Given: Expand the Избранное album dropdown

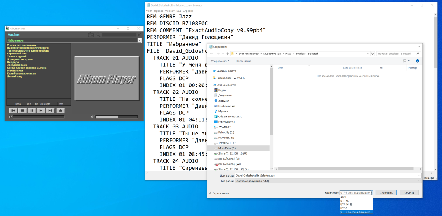Looking at the screenshot, I should click(140, 40).
